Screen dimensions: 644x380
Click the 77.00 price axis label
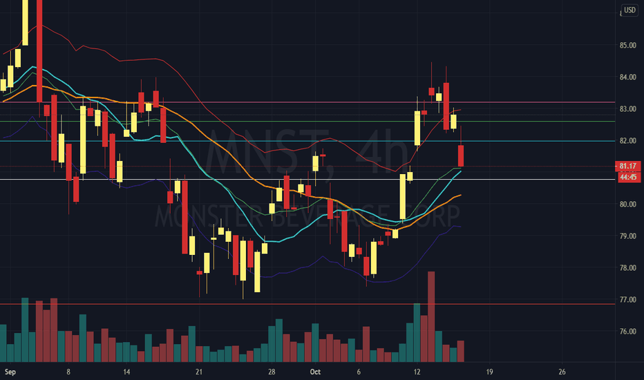point(627,299)
